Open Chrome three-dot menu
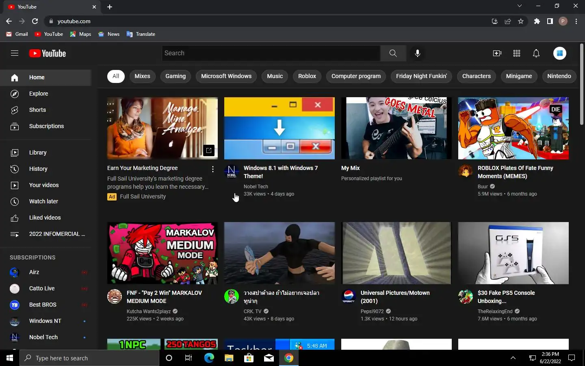 point(576,21)
